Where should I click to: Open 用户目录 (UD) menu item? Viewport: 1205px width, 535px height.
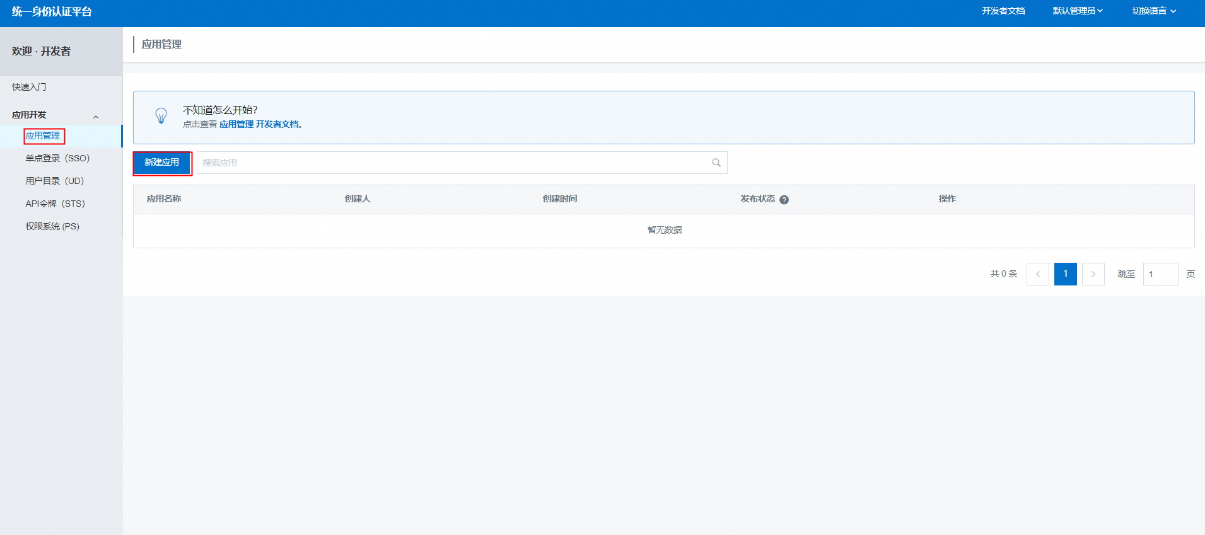[54, 181]
